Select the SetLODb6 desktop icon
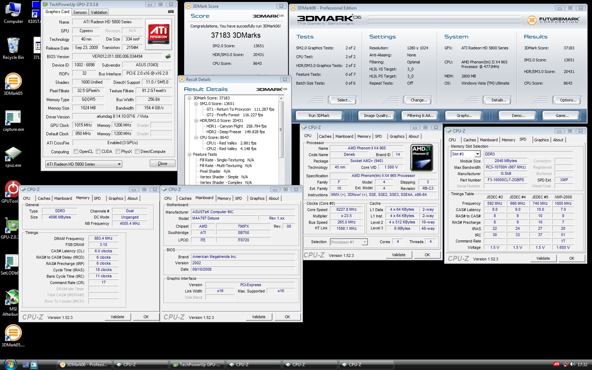The height and width of the screenshot is (370, 592). pyautogui.click(x=10, y=264)
